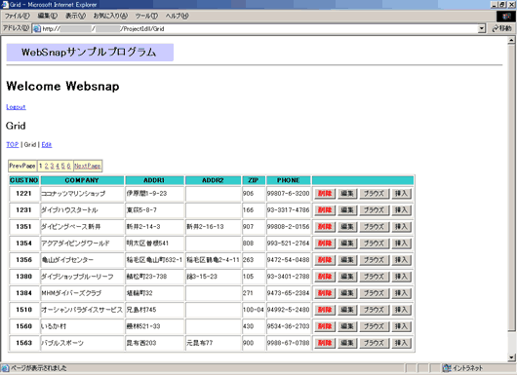Open the ヘルプ(H) menu
The width and height of the screenshot is (517, 375).
(177, 16)
